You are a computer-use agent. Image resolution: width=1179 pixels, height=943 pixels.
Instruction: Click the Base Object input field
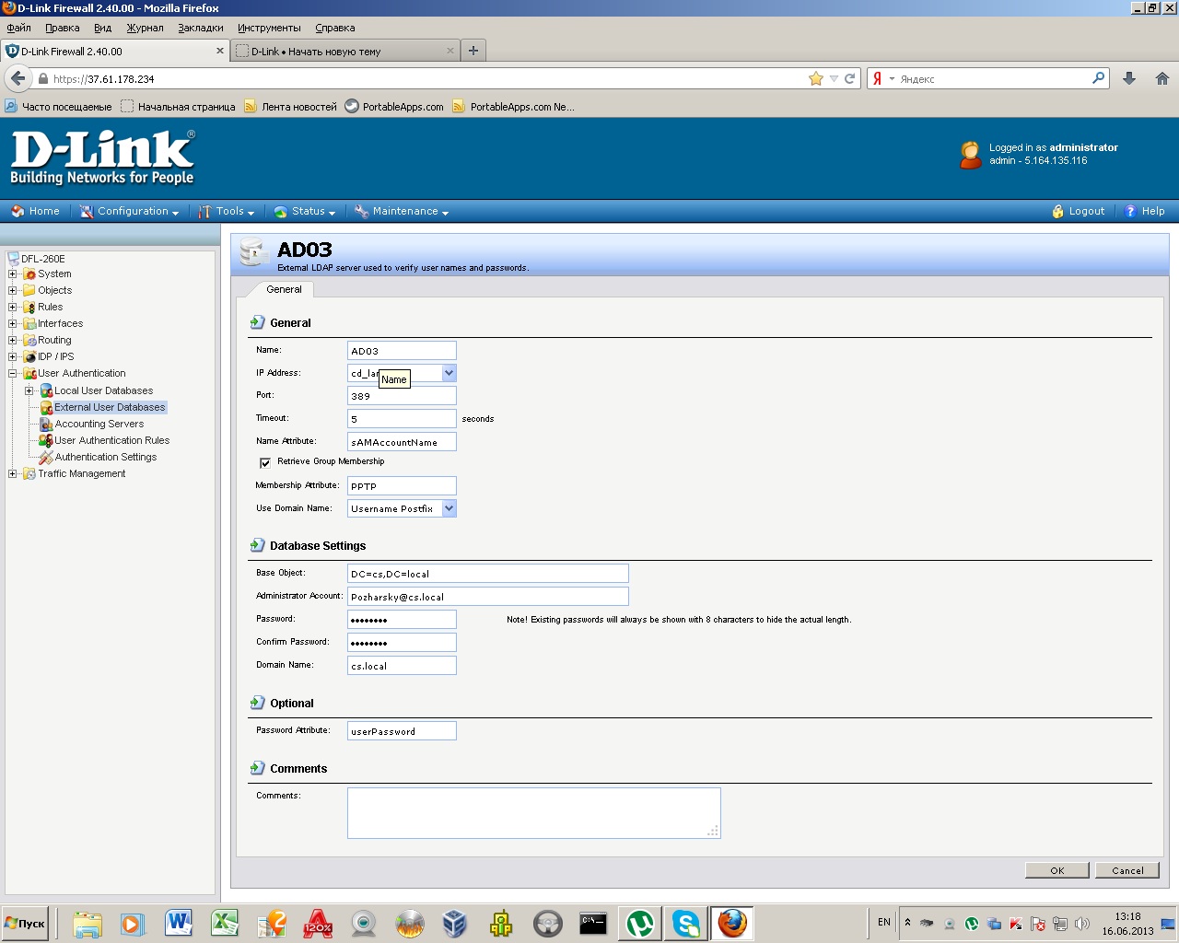pos(488,574)
